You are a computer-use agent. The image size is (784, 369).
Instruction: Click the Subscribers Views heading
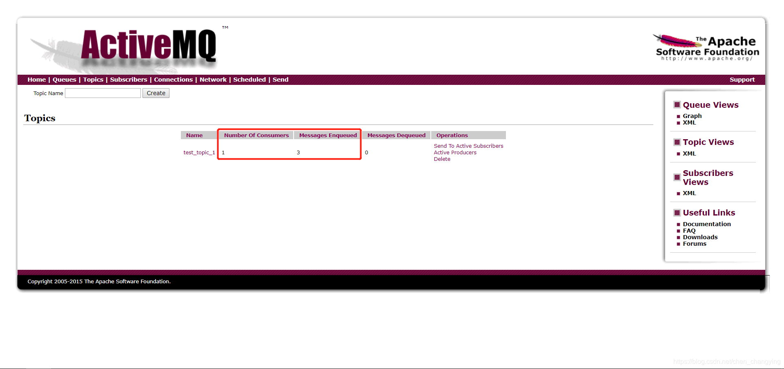click(708, 178)
